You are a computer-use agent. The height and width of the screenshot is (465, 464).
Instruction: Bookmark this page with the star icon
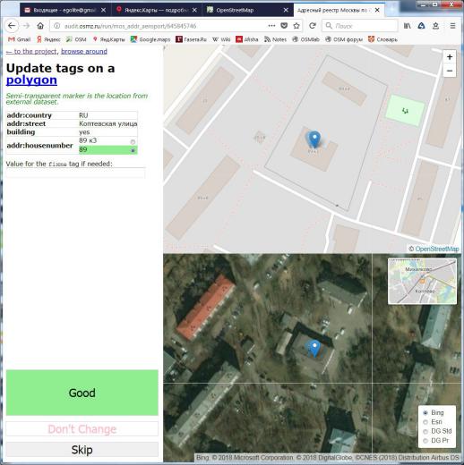click(x=296, y=26)
